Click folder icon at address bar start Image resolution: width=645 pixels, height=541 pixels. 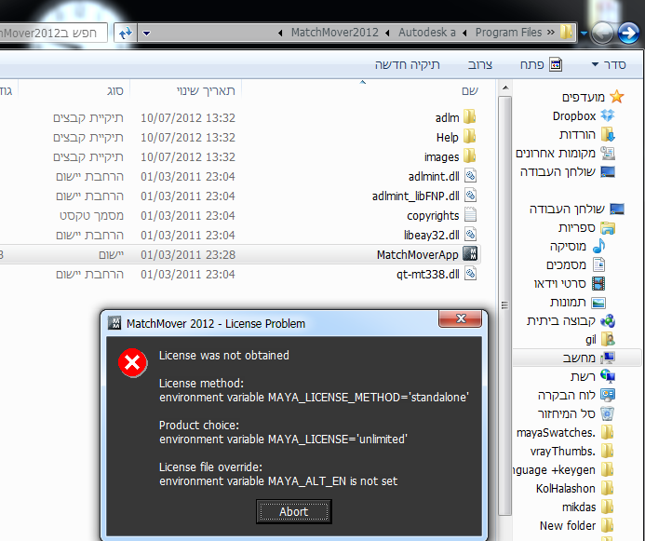coord(567,32)
